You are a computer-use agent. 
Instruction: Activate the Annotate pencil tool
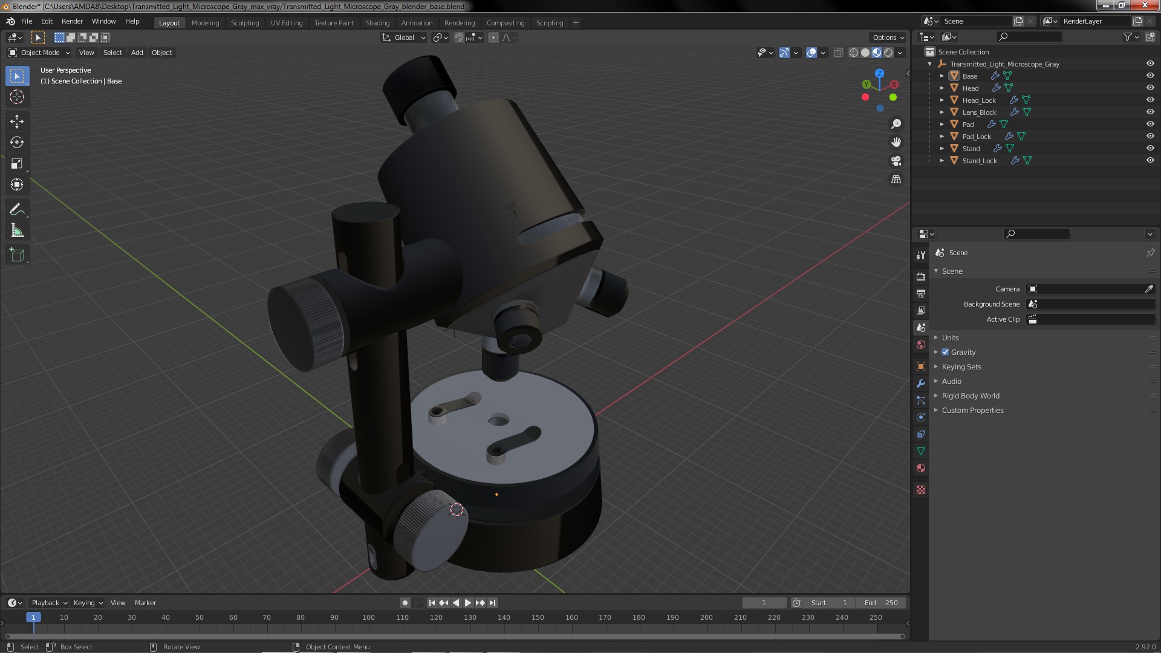click(x=17, y=209)
